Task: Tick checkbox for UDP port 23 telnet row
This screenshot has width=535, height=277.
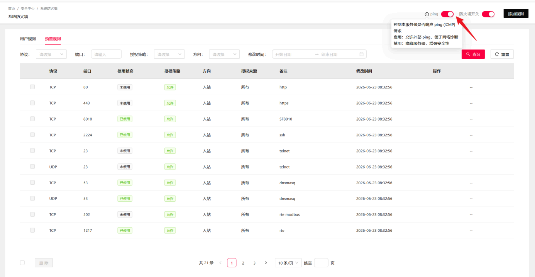Action: coord(32,166)
